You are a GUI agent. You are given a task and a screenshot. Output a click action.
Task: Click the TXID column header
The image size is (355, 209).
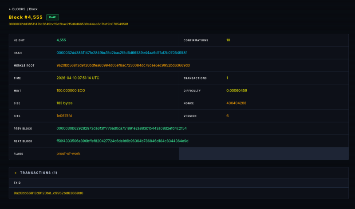pyautogui.click(x=17, y=182)
